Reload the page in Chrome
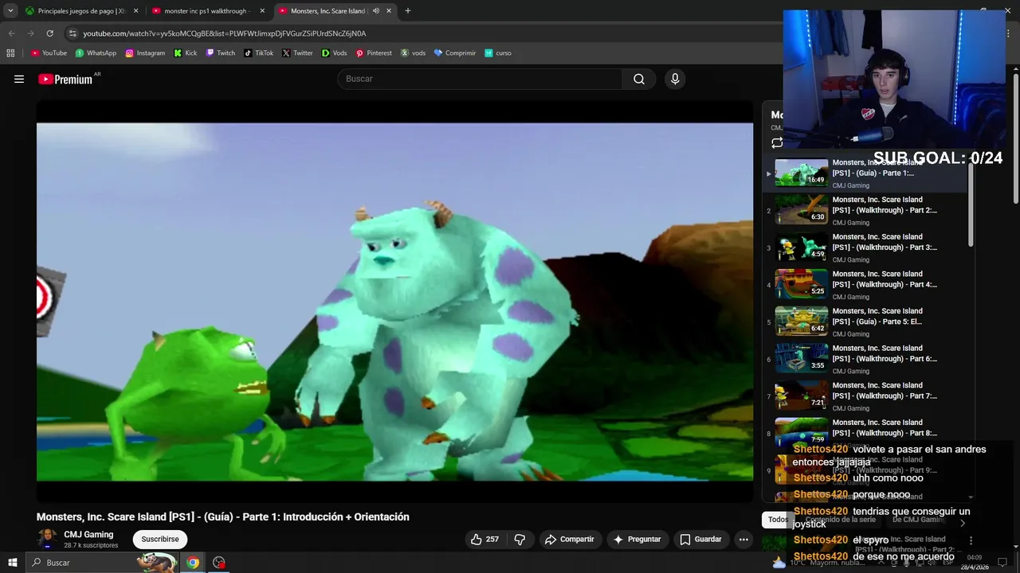 (x=49, y=33)
